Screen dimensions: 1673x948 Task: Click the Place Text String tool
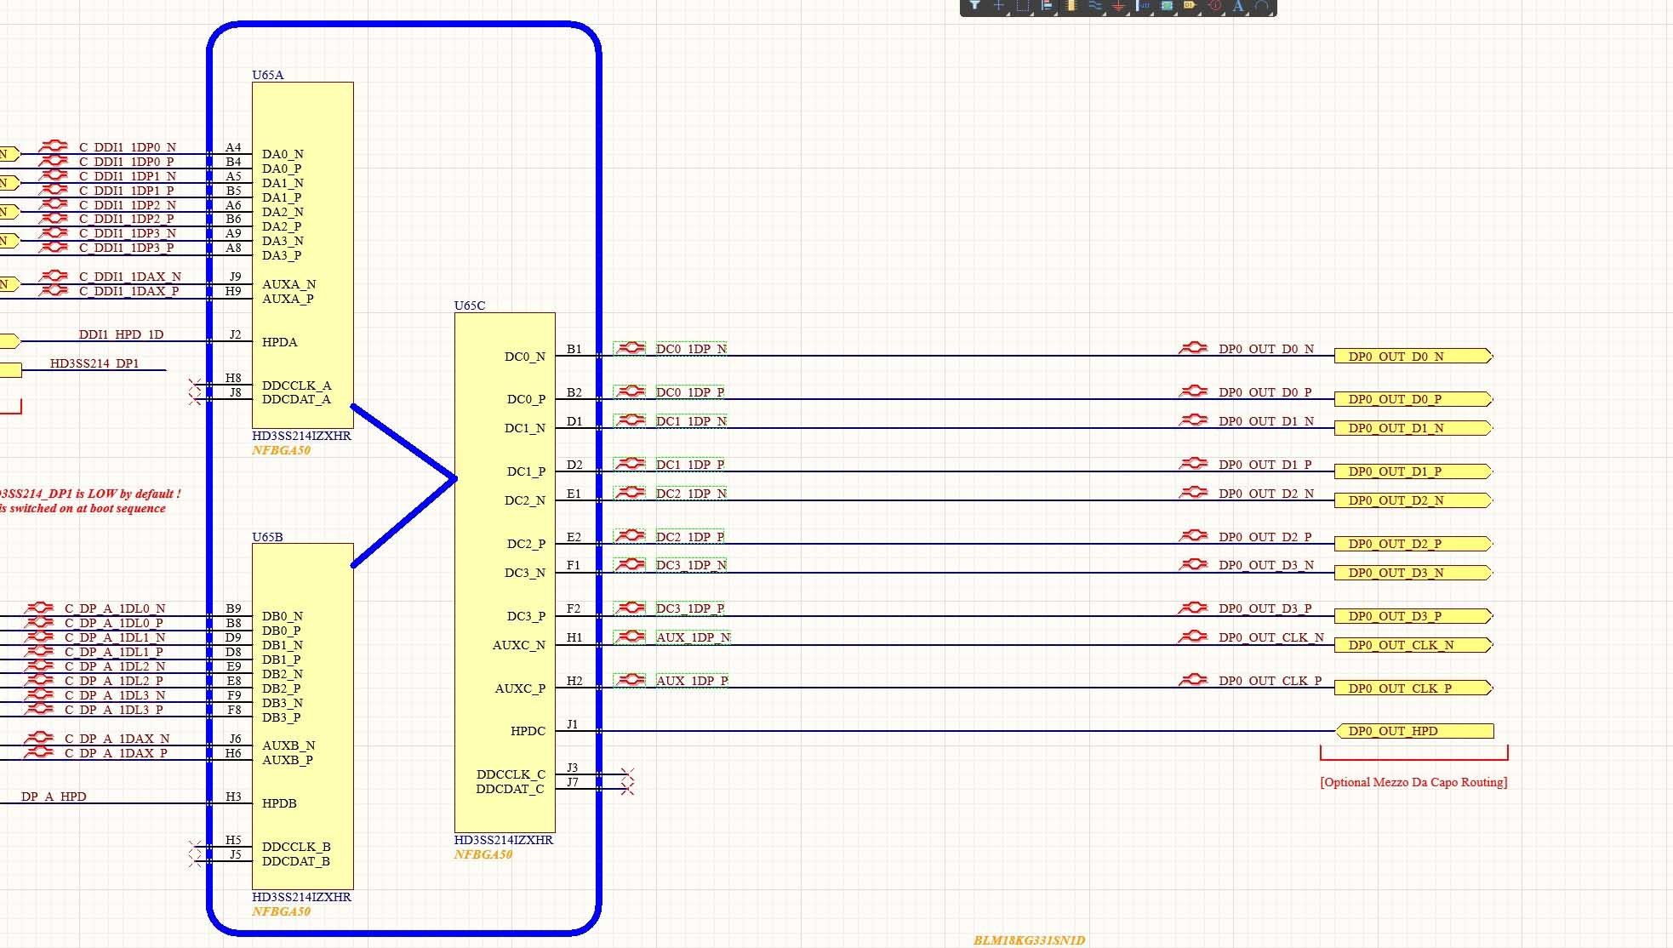(1238, 5)
